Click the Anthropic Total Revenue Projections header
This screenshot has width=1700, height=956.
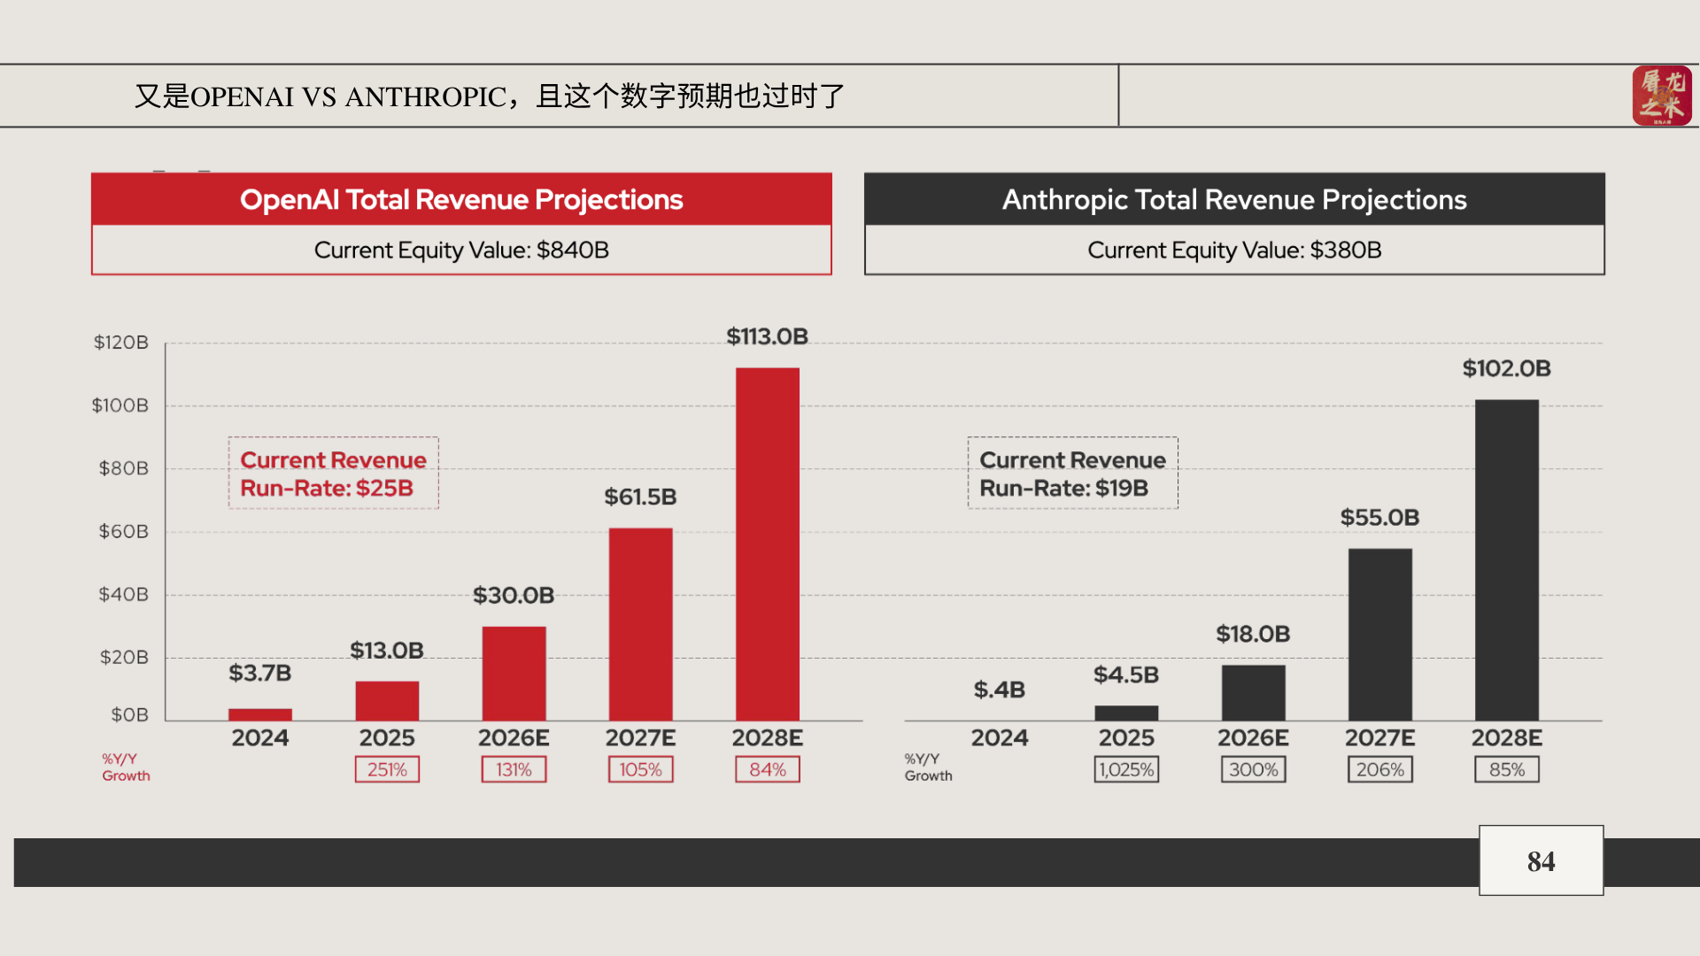1234,200
